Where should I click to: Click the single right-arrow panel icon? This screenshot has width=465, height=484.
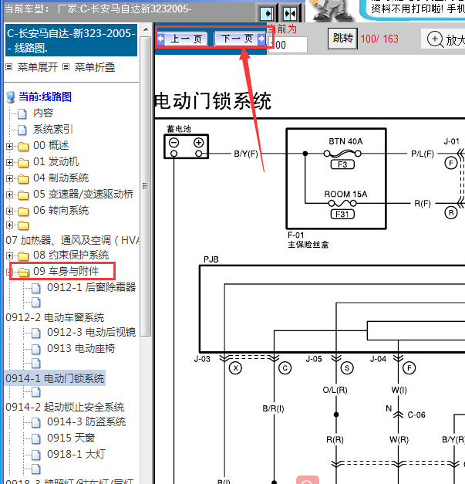[x=267, y=14]
